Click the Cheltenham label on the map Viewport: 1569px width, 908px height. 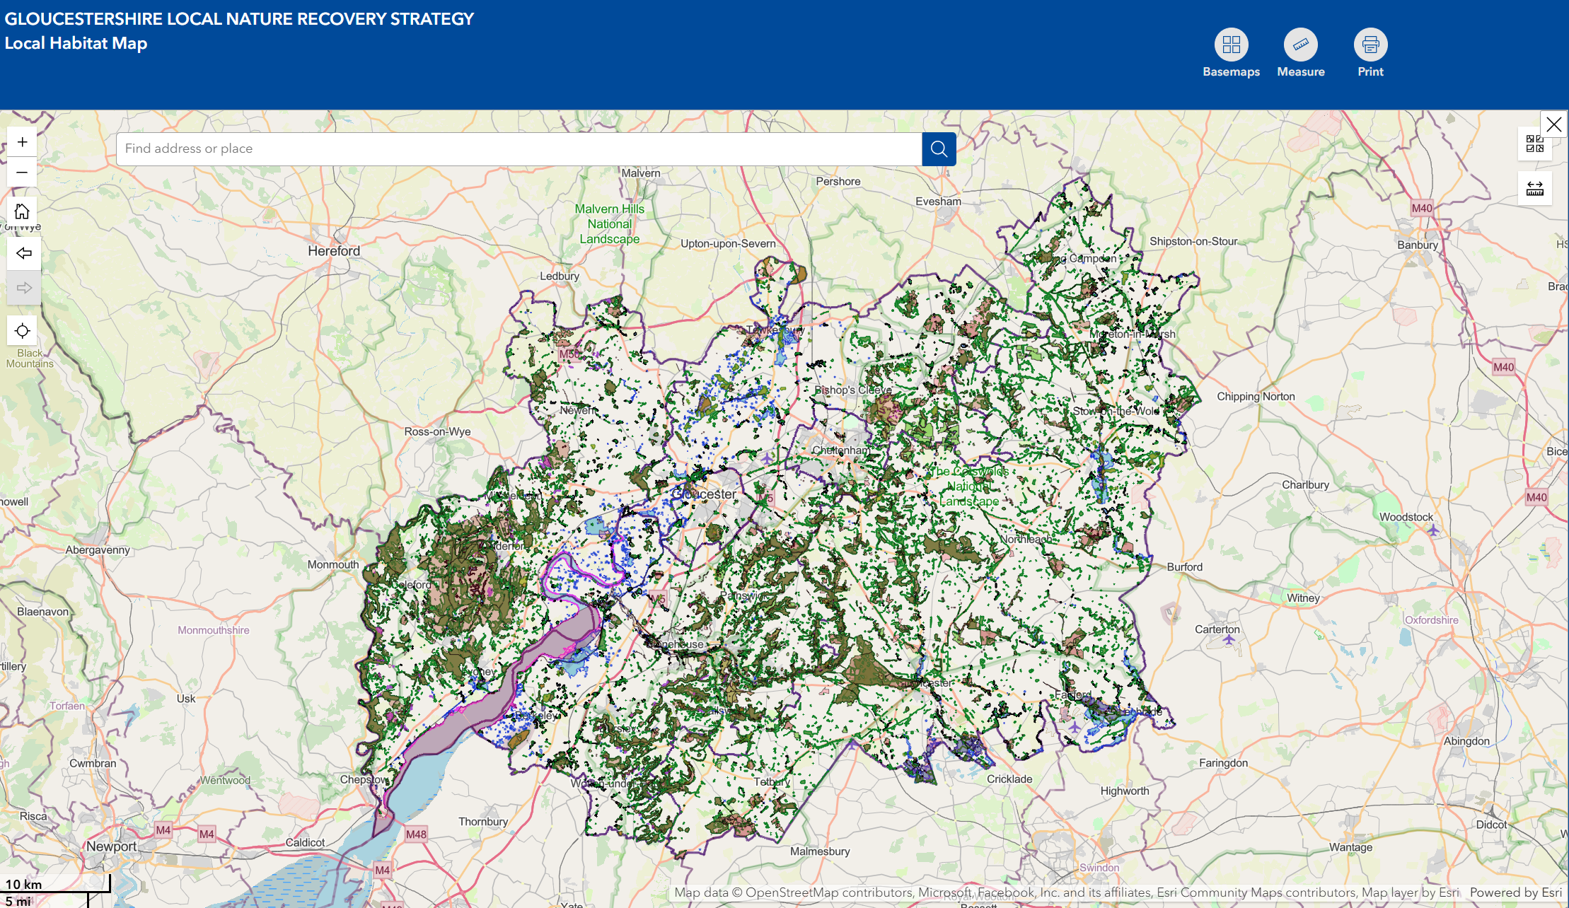coord(841,450)
